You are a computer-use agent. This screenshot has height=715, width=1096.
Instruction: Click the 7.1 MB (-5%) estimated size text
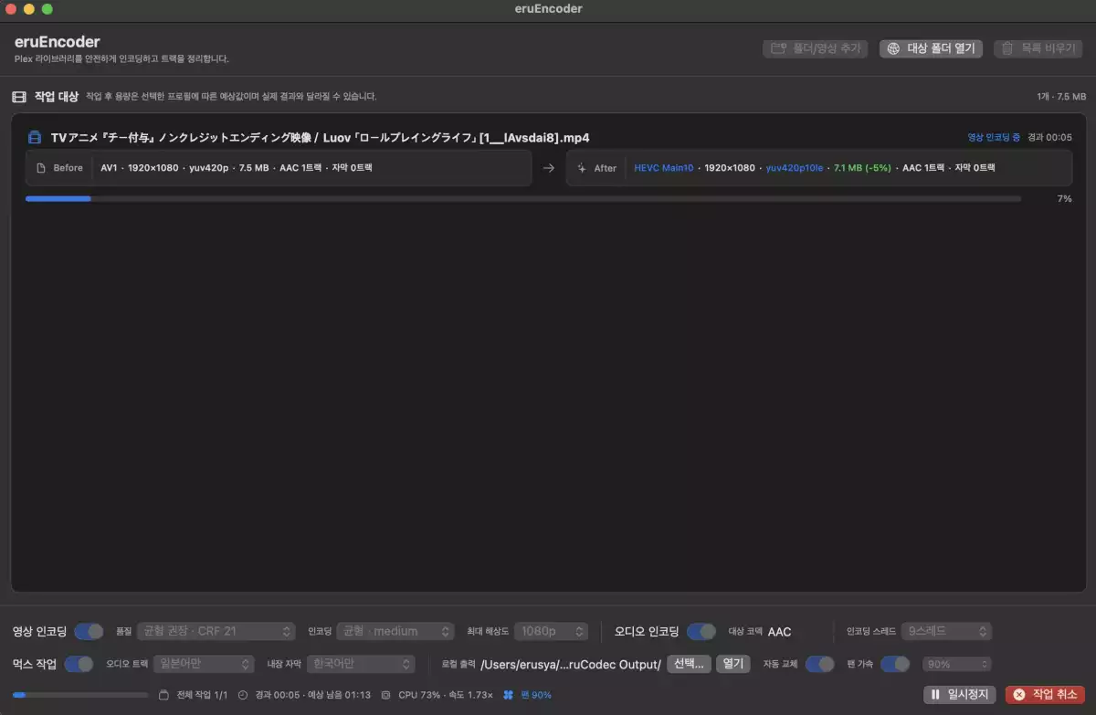tap(862, 168)
